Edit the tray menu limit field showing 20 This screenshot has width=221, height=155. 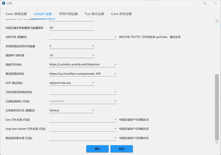pos(72,28)
